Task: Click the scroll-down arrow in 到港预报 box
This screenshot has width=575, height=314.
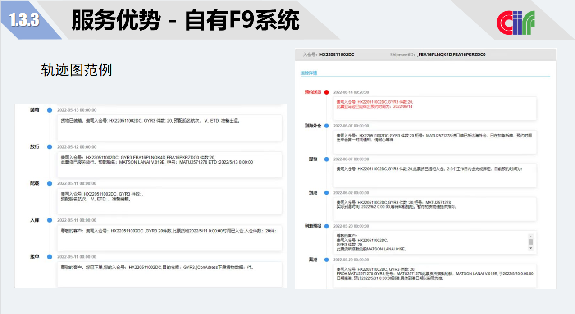Action: pos(530,248)
